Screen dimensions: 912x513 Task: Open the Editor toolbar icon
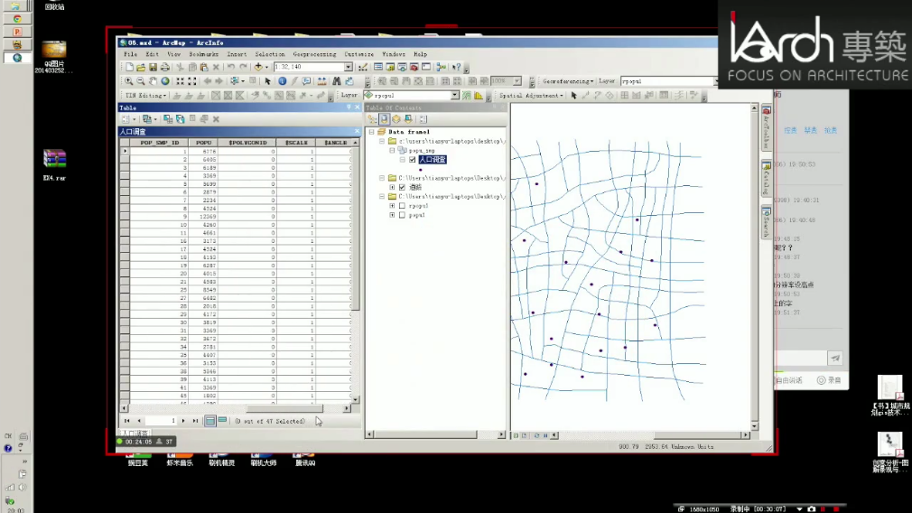[x=363, y=68]
